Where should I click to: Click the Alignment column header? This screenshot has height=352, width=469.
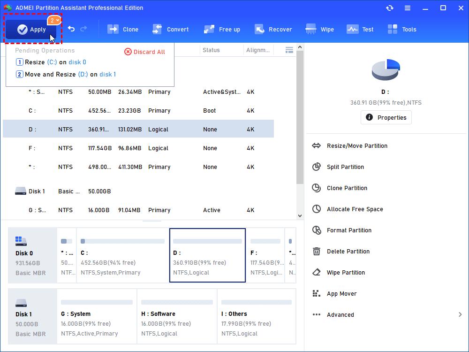(258, 50)
